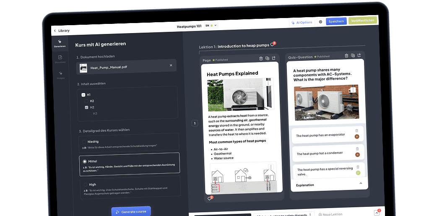
Task: Duplicate the Quiz-Question card
Action: (353, 55)
